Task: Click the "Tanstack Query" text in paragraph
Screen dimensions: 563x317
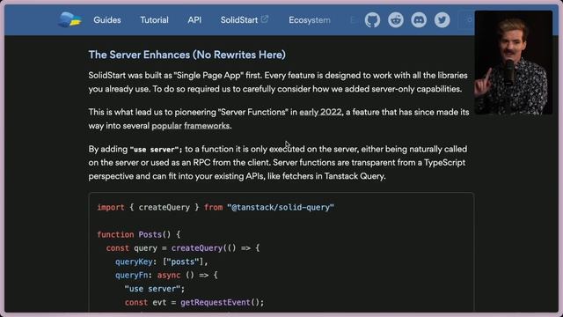Action: pos(355,176)
